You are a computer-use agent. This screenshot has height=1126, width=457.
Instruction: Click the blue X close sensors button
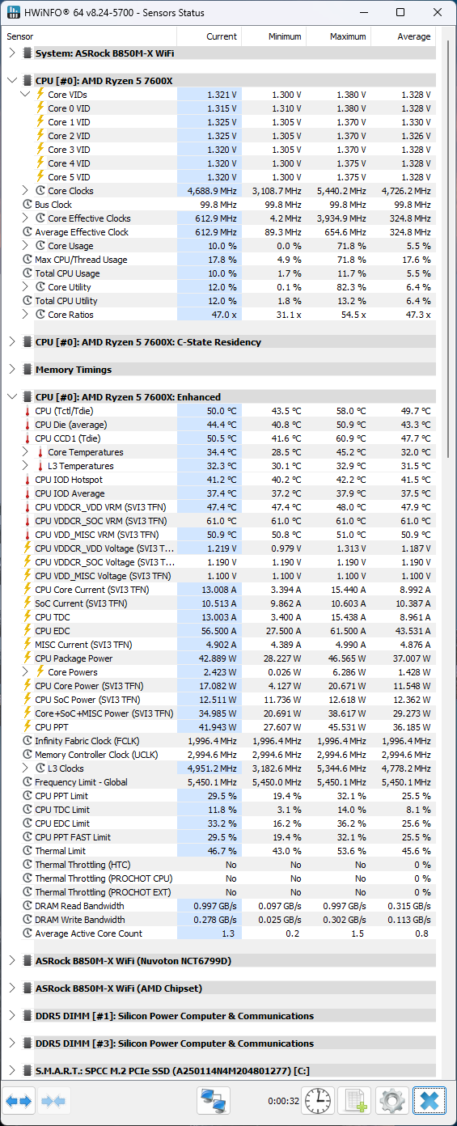coord(429,1101)
